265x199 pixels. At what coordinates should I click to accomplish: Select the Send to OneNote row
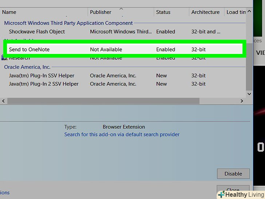coord(124,50)
